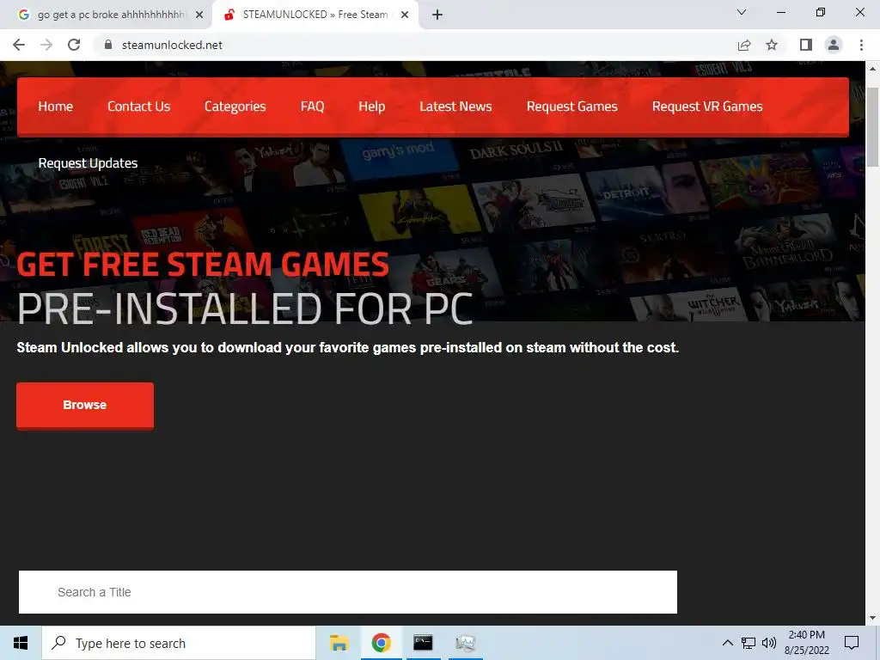Open the notification center icon
880x660 pixels.
pyautogui.click(x=852, y=643)
